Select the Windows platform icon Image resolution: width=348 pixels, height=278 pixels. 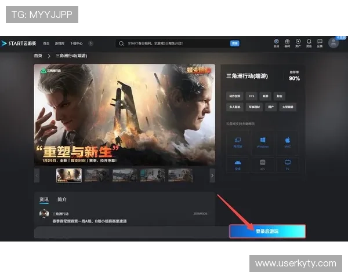coord(263,143)
